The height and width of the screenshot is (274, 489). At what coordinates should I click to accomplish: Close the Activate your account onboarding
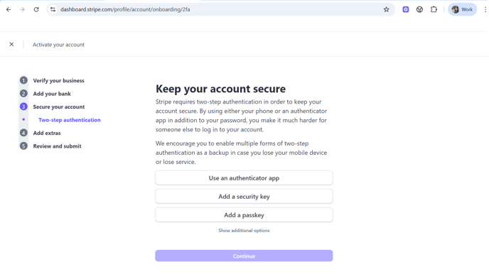tap(11, 44)
